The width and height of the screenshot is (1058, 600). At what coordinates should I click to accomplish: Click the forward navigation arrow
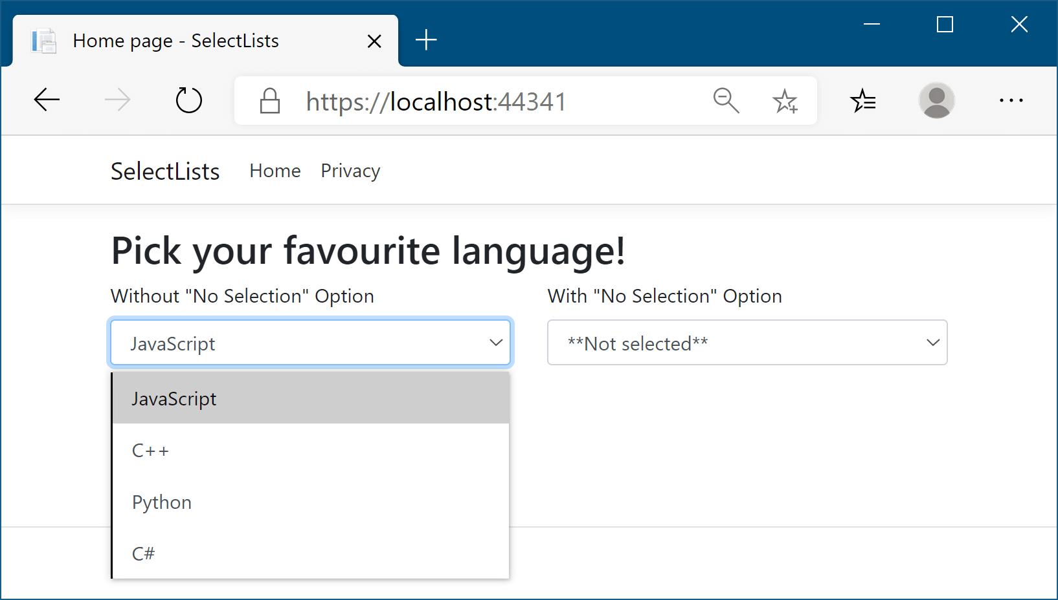pyautogui.click(x=118, y=100)
